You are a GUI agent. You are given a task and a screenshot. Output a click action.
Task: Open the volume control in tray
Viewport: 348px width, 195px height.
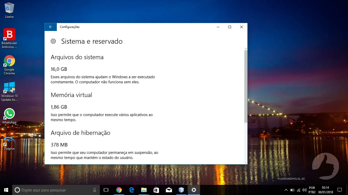(x=304, y=190)
